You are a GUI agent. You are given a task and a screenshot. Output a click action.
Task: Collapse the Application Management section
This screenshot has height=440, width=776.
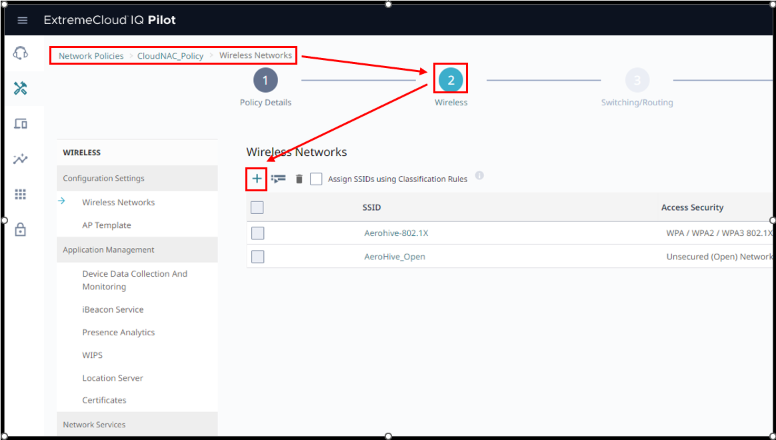click(x=137, y=250)
